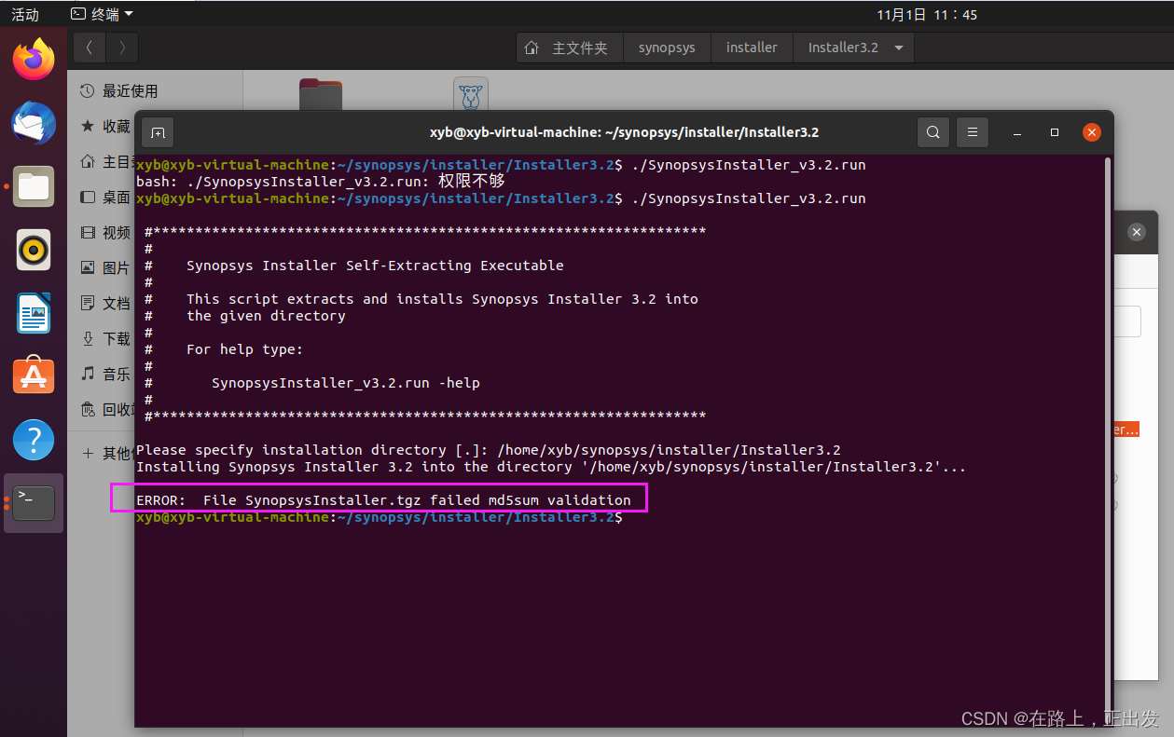
Task: Select 视频 videos in the Files sidebar
Action: pyautogui.click(x=106, y=232)
